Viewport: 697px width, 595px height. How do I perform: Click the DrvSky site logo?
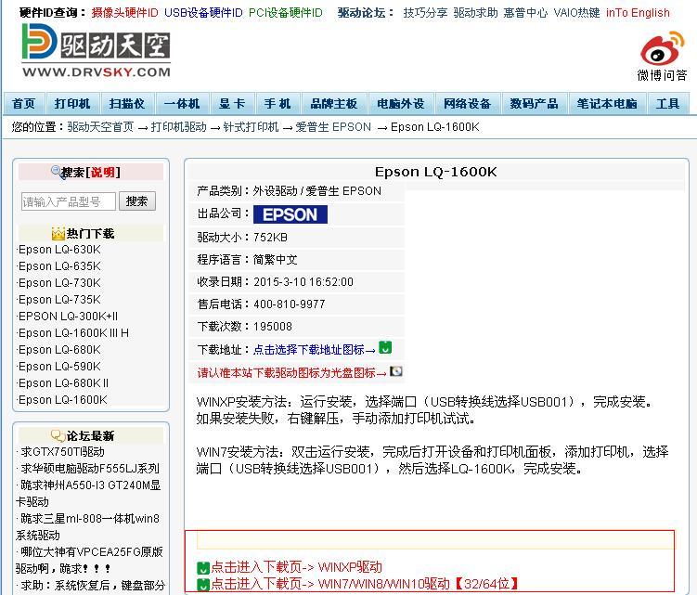coord(96,50)
